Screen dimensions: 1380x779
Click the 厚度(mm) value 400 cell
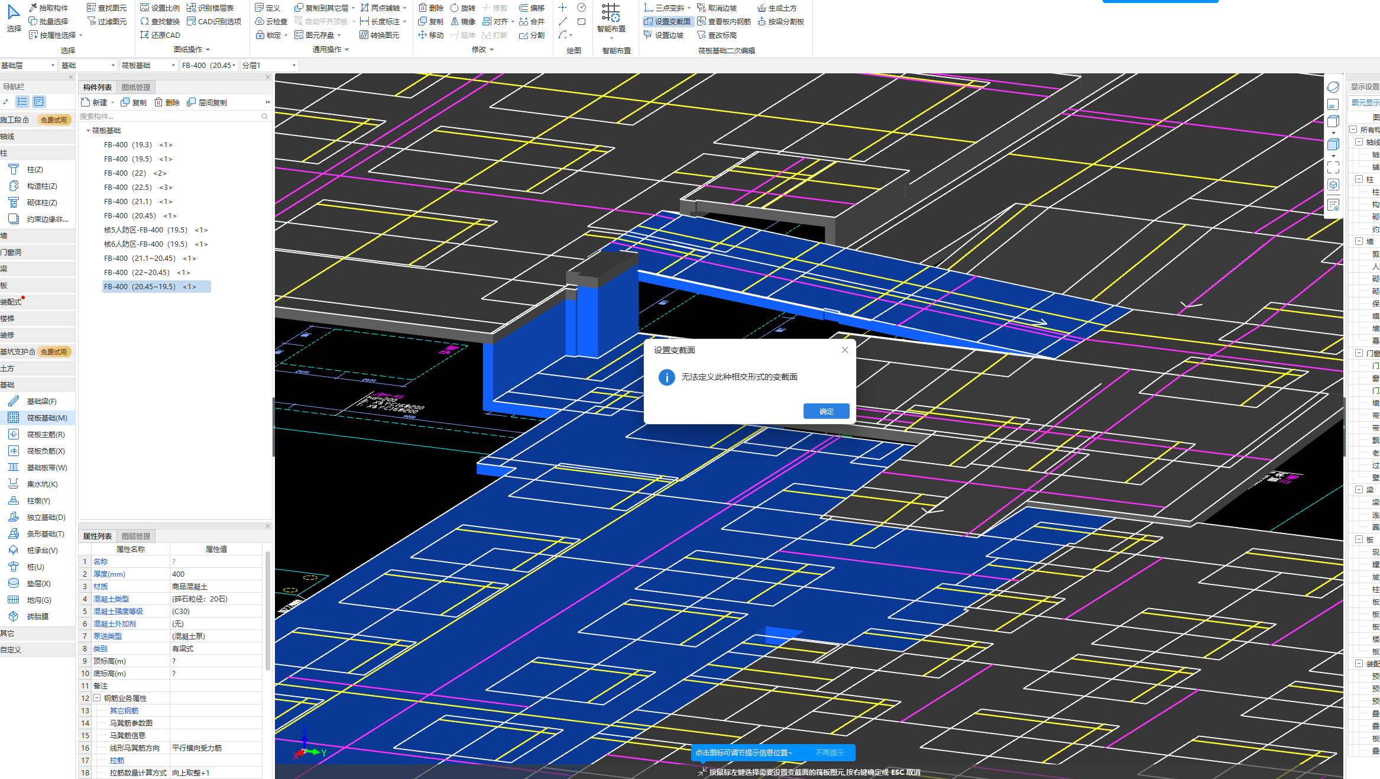[216, 574]
